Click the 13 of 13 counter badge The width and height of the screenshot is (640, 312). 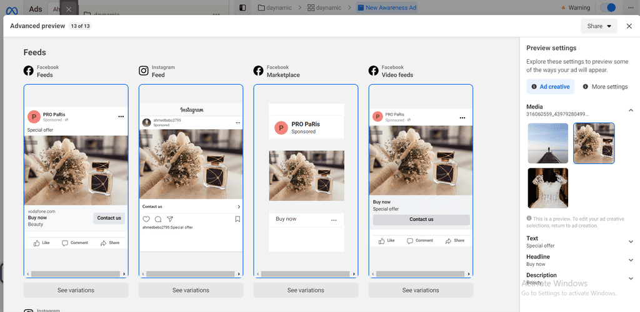click(x=80, y=26)
